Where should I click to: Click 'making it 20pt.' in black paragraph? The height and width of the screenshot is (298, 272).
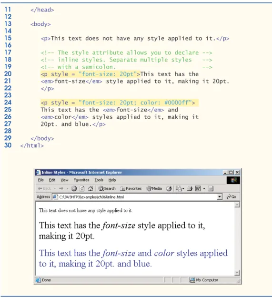click(67, 236)
